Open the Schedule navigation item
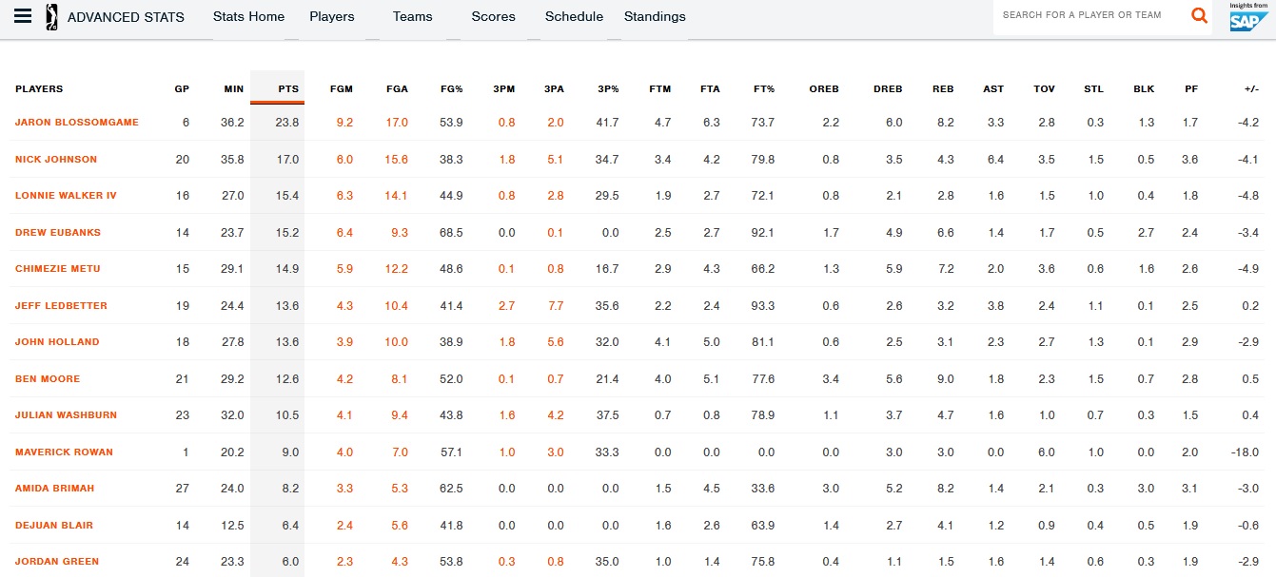Viewport: 1276px width, 577px height. click(574, 16)
